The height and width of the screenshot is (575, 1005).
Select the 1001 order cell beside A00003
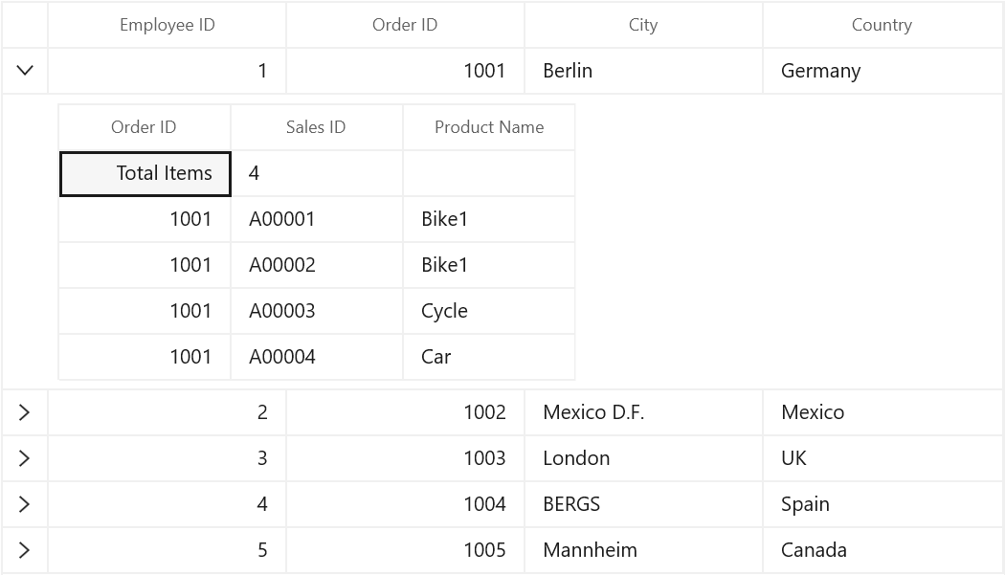pos(145,311)
